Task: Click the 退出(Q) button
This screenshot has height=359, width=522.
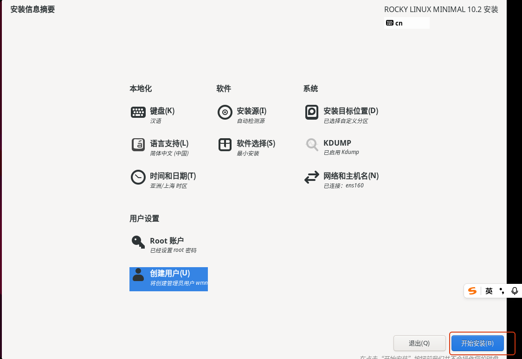Action: click(x=419, y=343)
